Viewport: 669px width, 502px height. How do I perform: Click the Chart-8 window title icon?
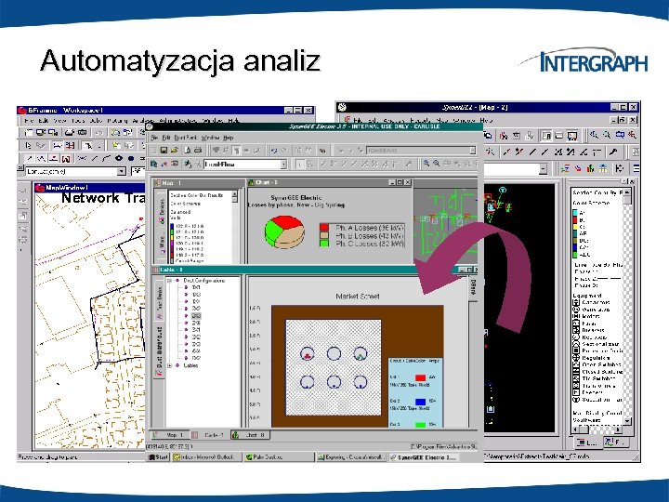251,182
